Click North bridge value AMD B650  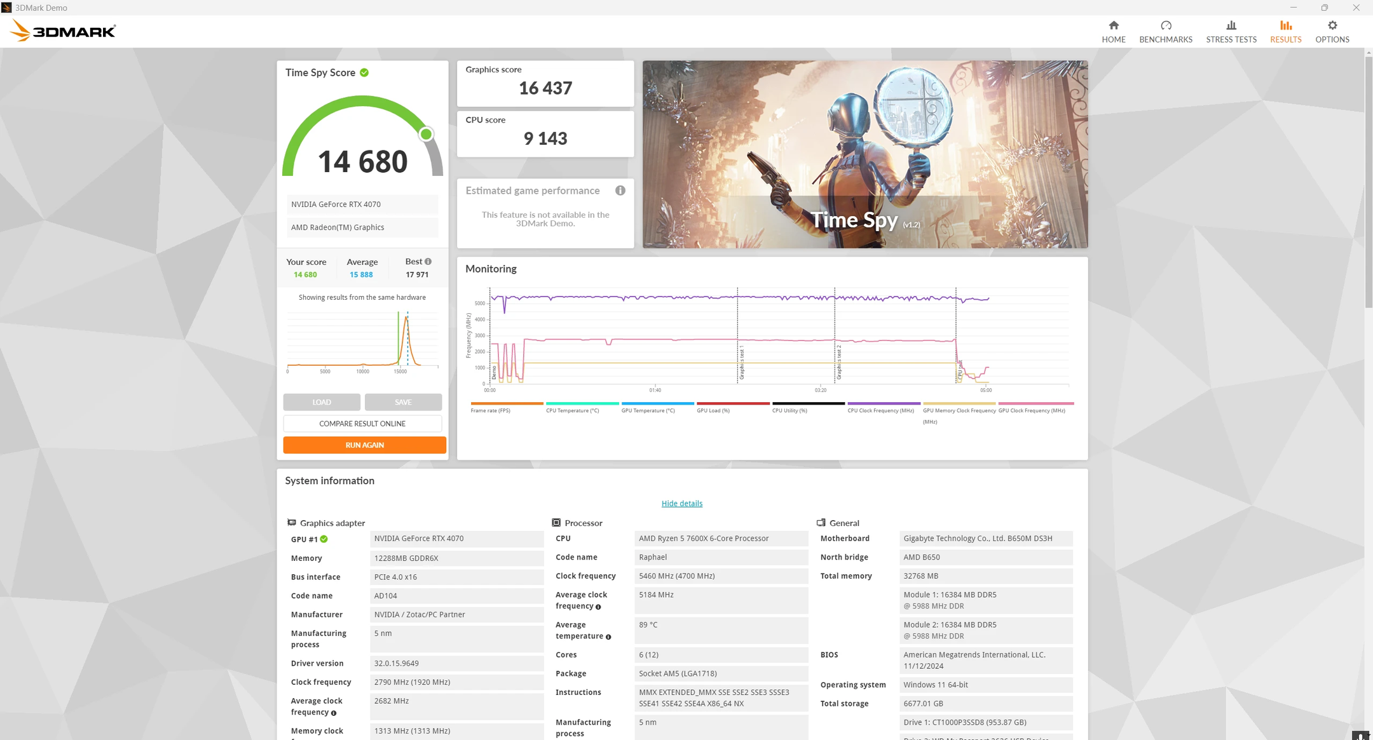[x=986, y=557]
